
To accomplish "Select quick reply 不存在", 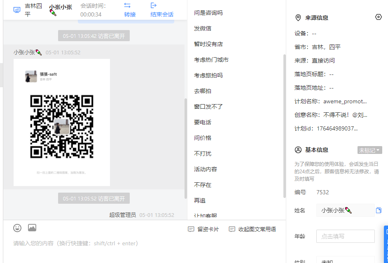I will (x=203, y=185).
